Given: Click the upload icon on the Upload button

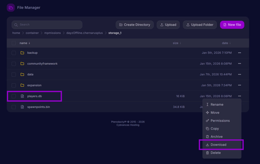Looking at the screenshot, I should [x=162, y=25].
